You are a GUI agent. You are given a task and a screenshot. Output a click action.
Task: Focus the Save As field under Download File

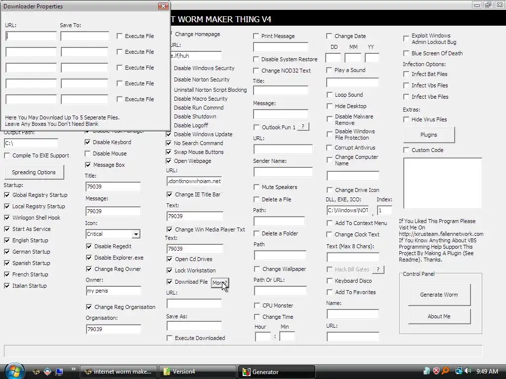[x=194, y=326]
